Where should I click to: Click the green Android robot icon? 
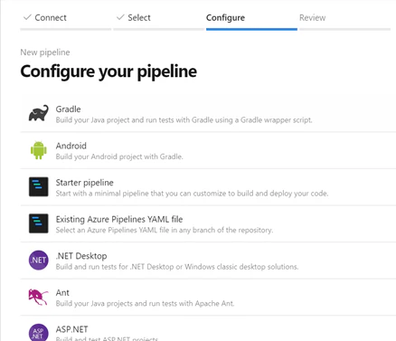pyautogui.click(x=39, y=150)
